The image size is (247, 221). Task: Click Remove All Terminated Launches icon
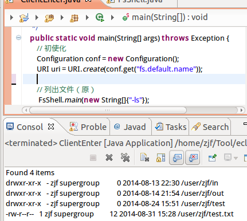point(126,157)
